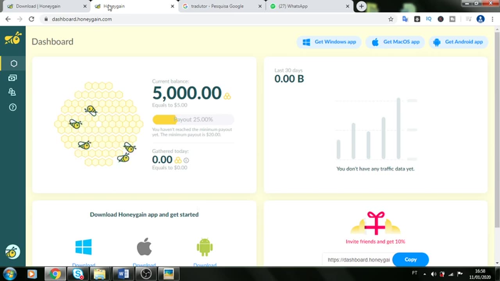This screenshot has height=281, width=500.
Task: Open Skype from the taskbar
Action: coord(78,274)
